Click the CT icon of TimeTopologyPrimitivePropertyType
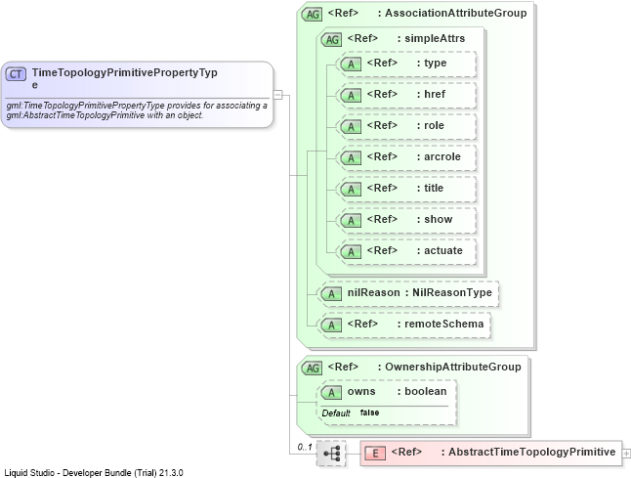Image resolution: width=631 pixels, height=478 pixels. pos(16,74)
